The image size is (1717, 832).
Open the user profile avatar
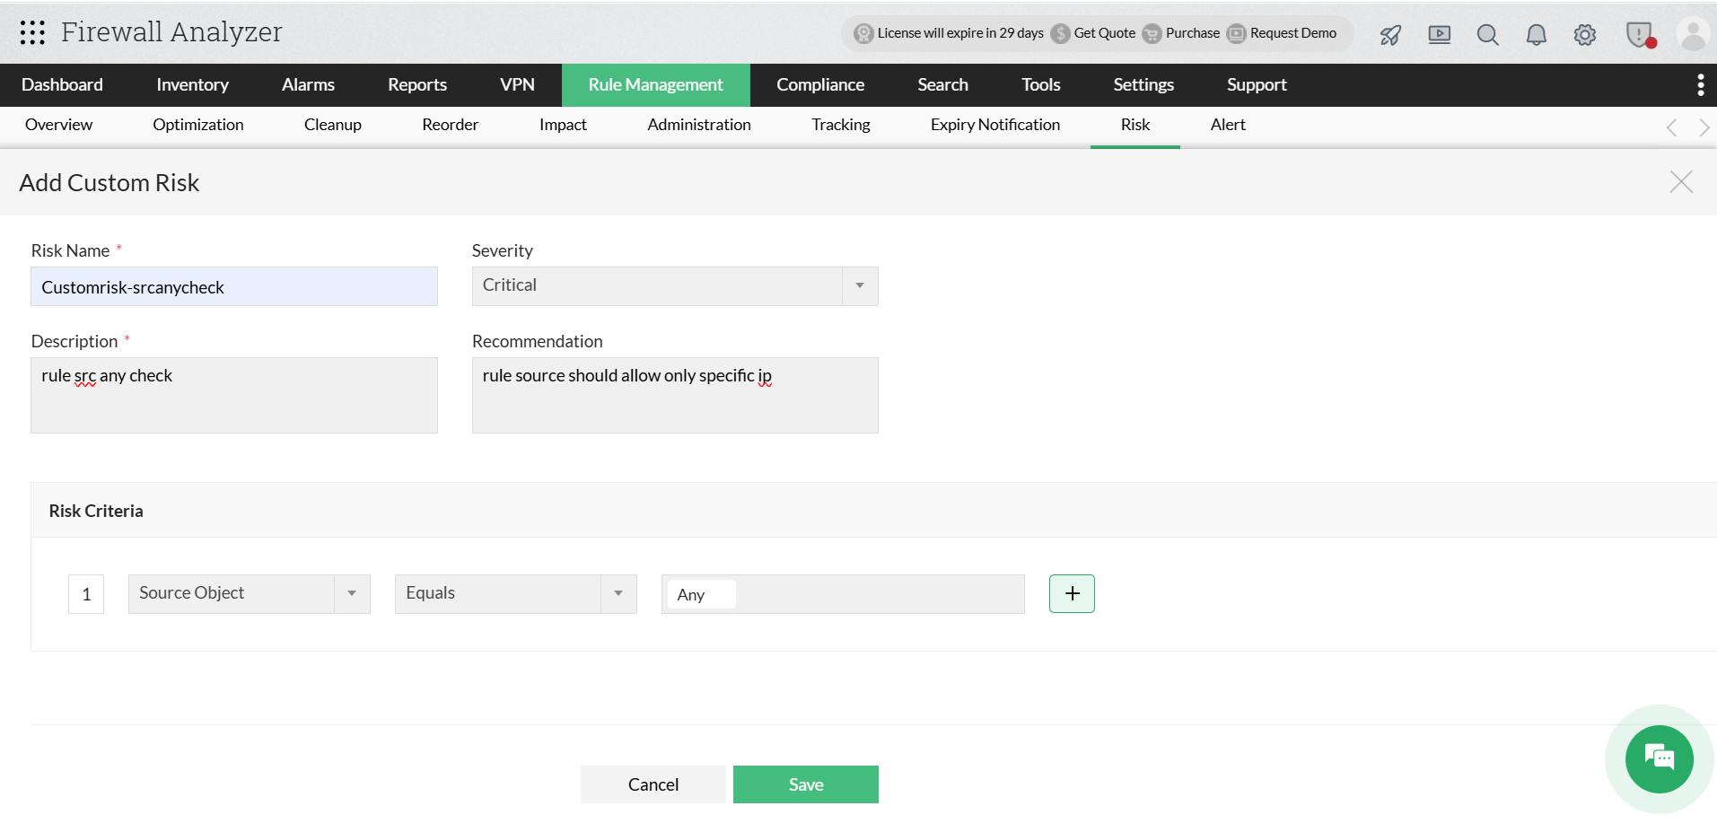pos(1693,35)
